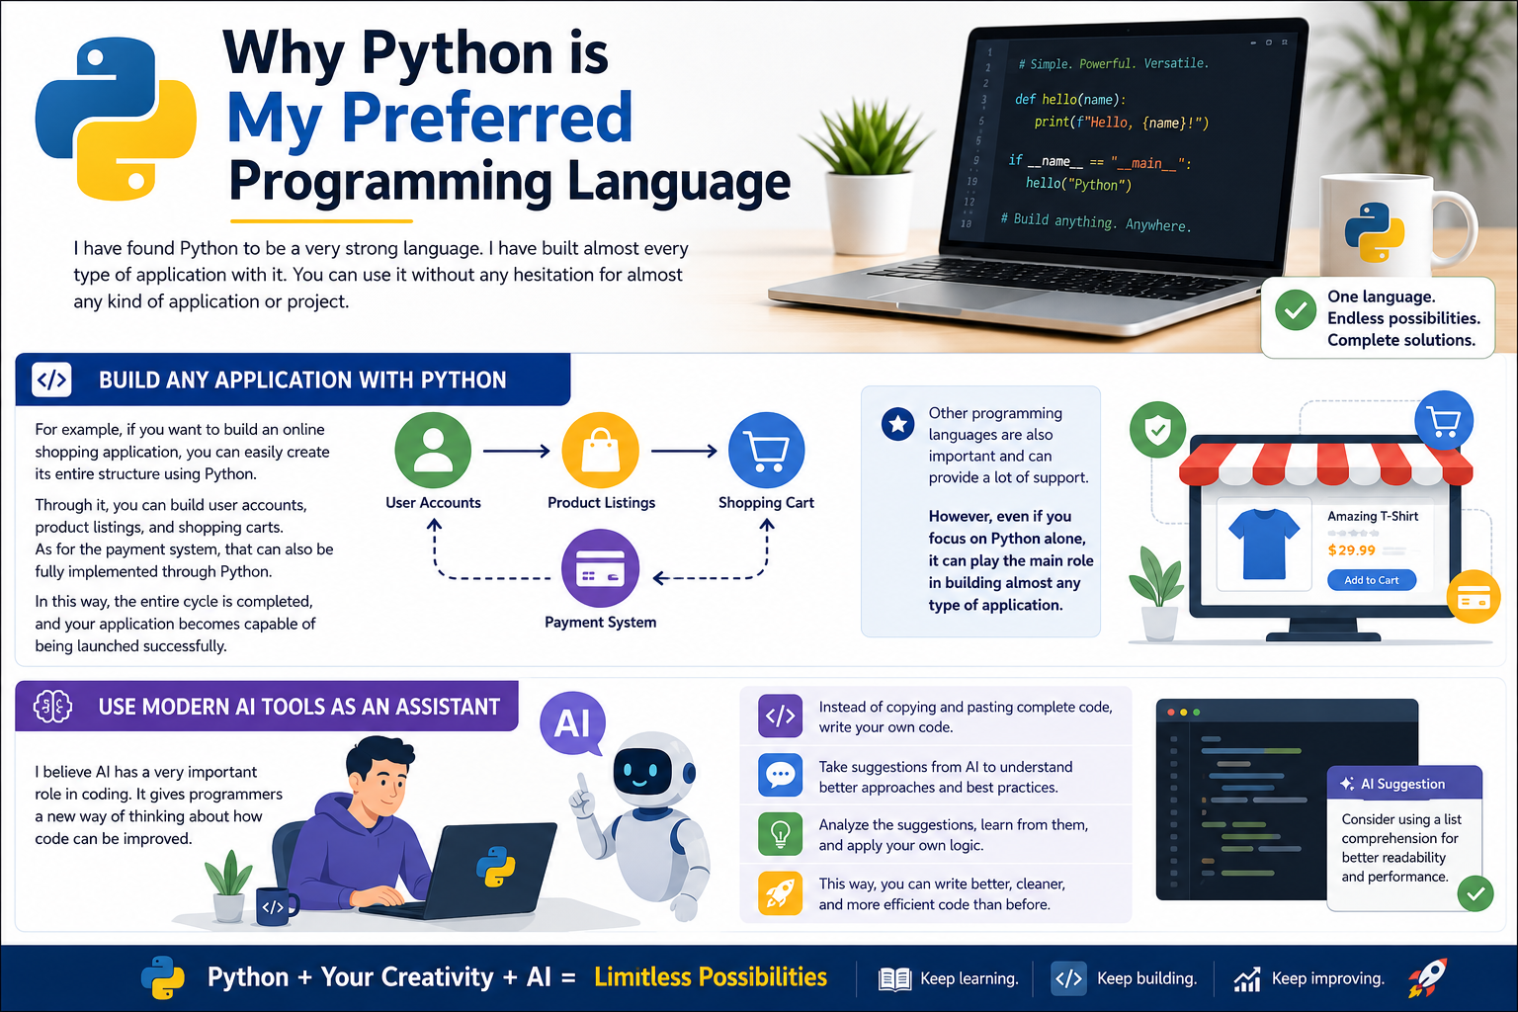This screenshot has width=1518, height=1012.
Task: Click the blue cart badge above the store awning
Action: click(1444, 421)
